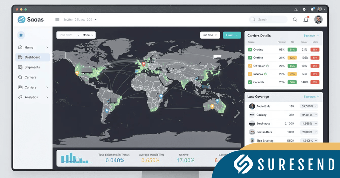
Task: Open the Pan ome dropdown
Action: 210,35
